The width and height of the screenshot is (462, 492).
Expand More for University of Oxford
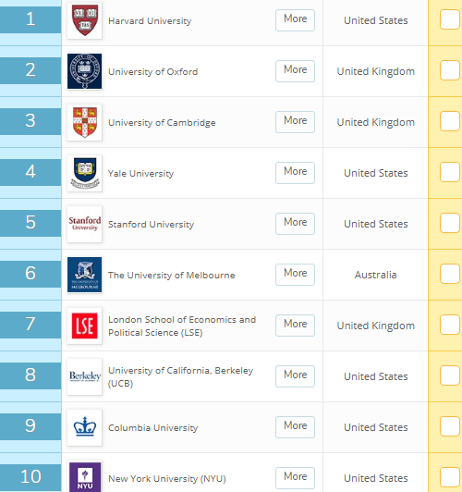tap(296, 71)
